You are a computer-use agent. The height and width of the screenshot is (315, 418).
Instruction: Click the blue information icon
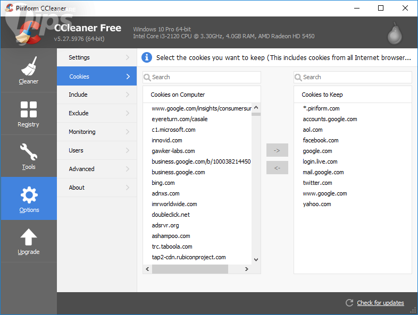147,57
